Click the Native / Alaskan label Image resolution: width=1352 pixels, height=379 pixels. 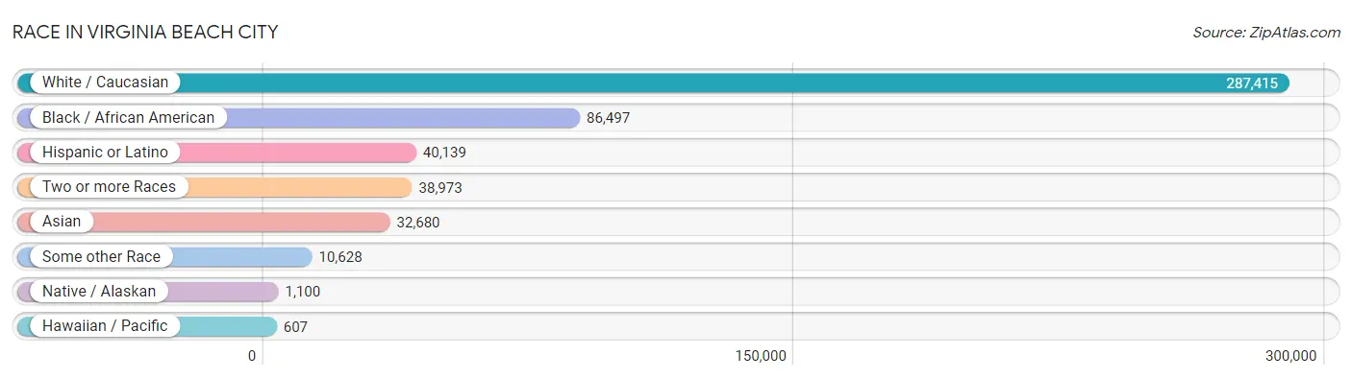pyautogui.click(x=99, y=292)
